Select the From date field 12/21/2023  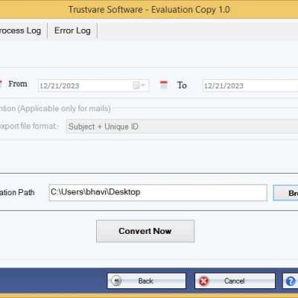point(93,86)
